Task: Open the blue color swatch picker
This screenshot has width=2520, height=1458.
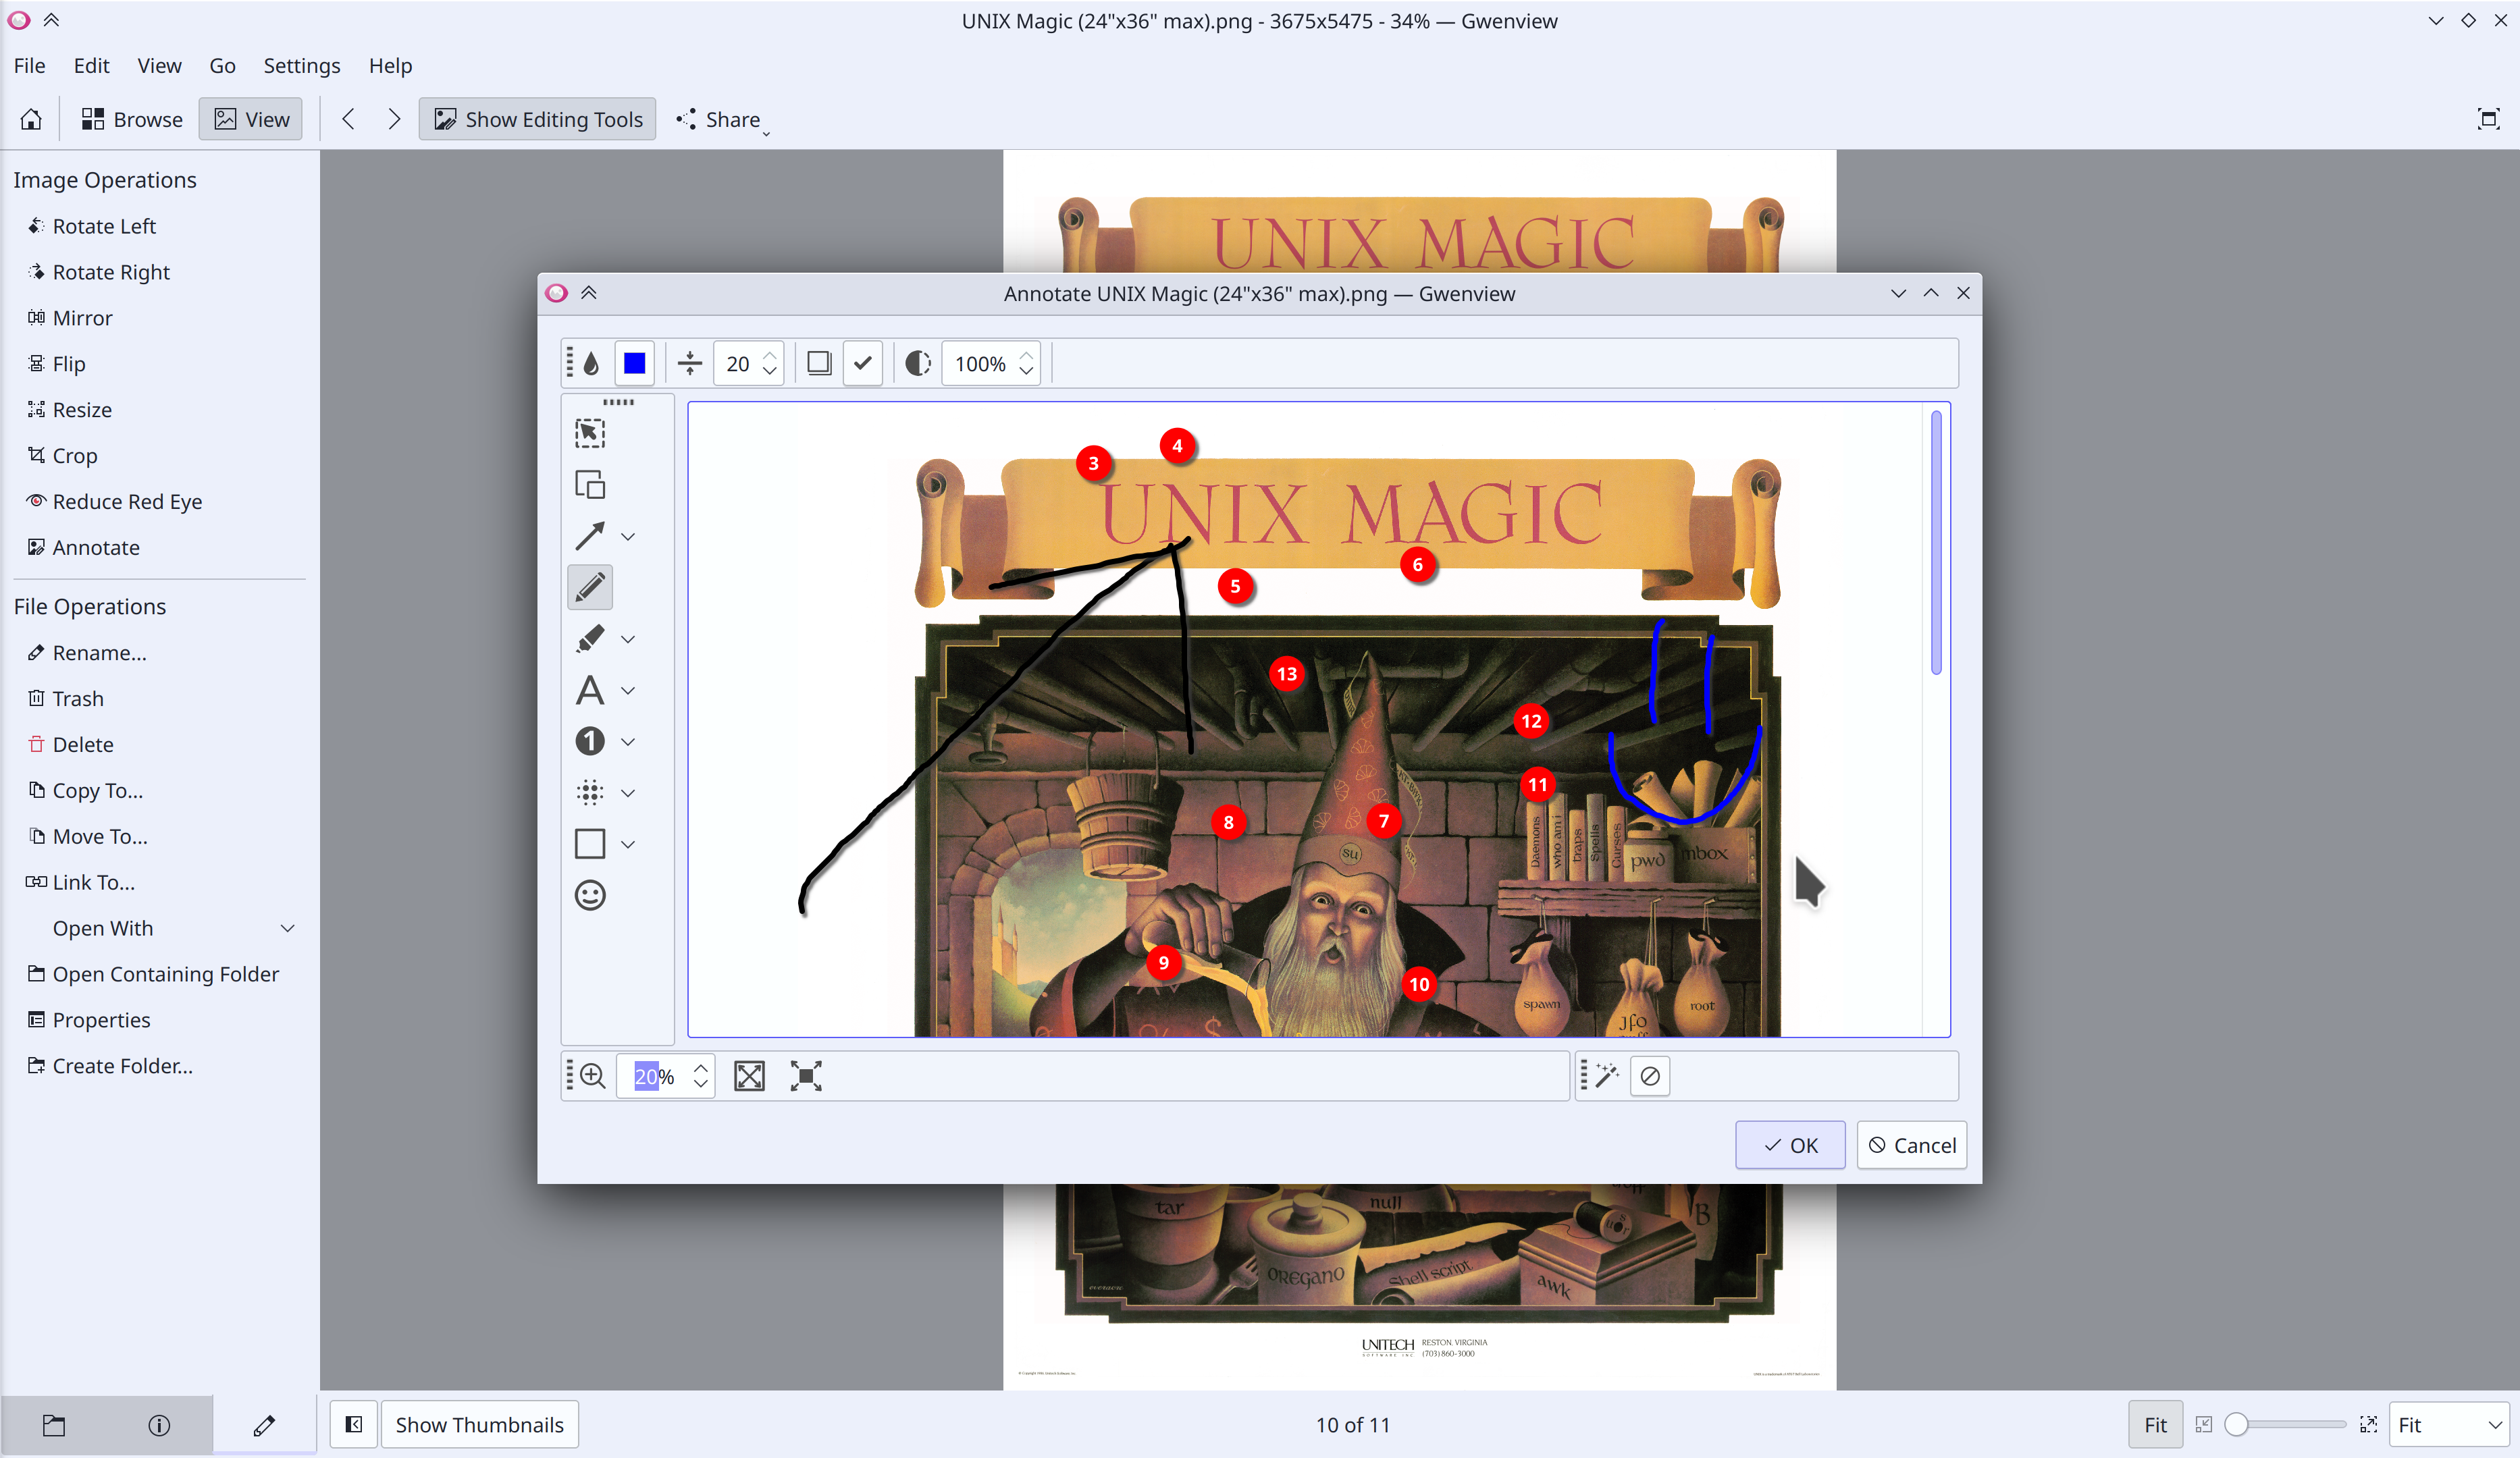Action: pos(634,364)
